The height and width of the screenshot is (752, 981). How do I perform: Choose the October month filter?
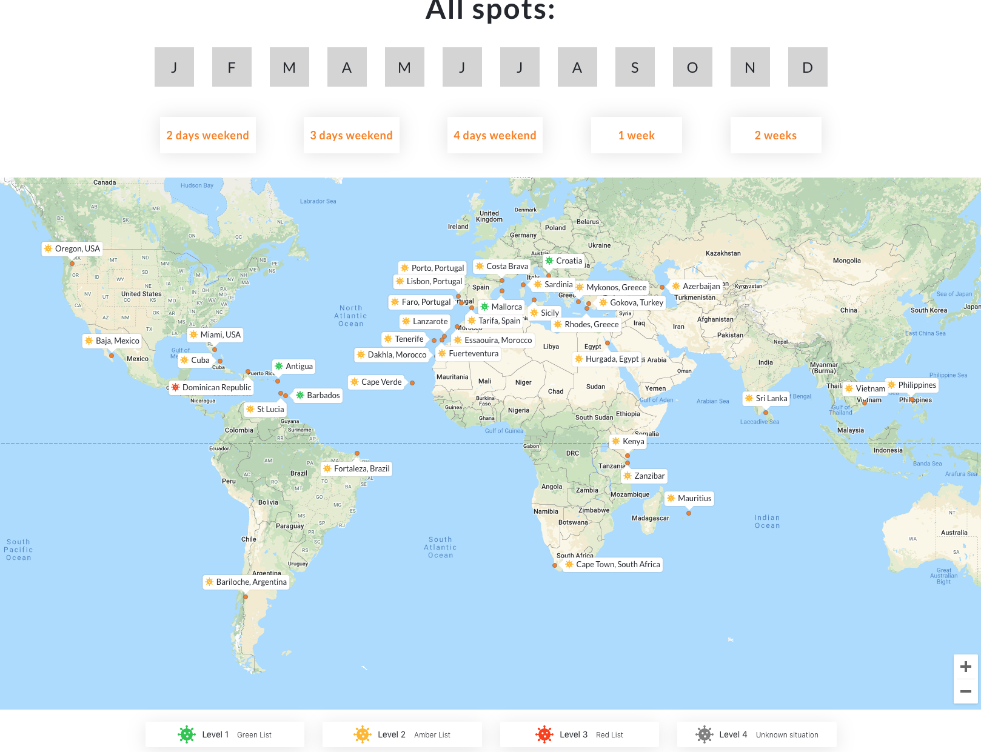[x=692, y=67]
